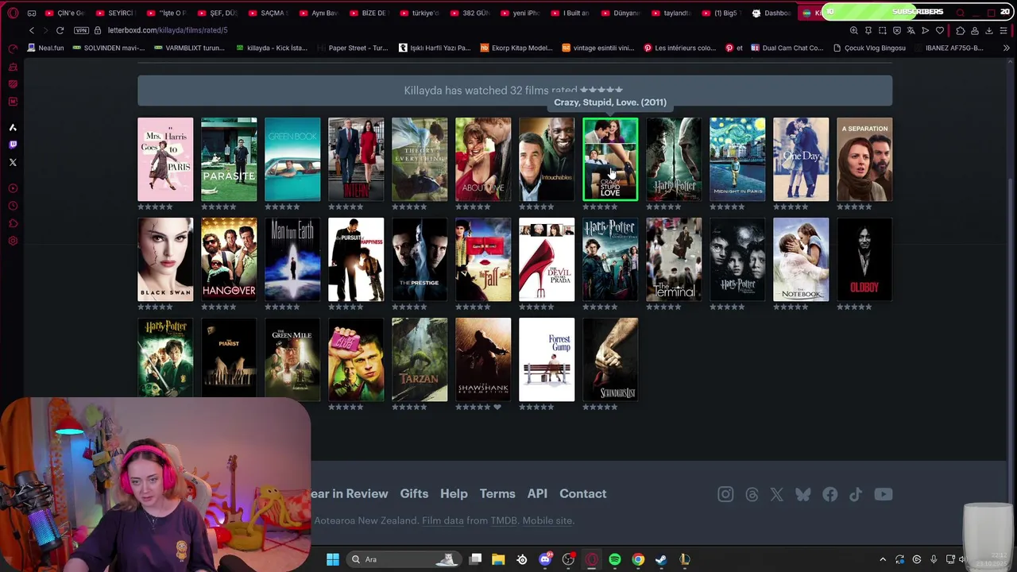Follow the Mobile site link
This screenshot has width=1017, height=572.
(547, 520)
